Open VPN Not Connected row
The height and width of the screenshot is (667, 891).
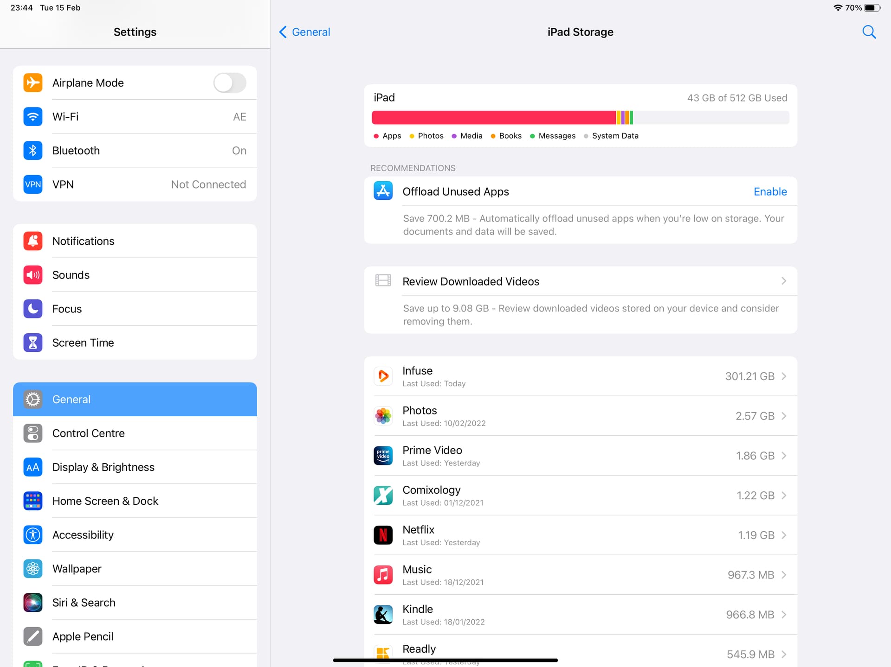[135, 184]
